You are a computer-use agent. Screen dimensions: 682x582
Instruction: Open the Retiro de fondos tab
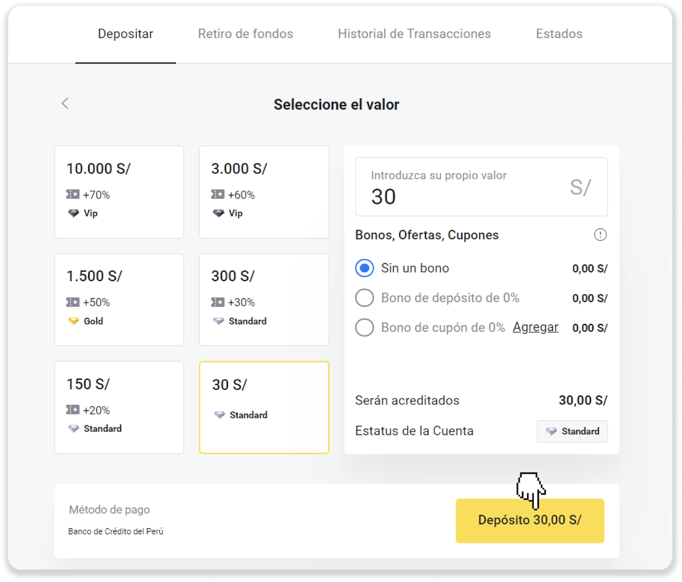[246, 34]
